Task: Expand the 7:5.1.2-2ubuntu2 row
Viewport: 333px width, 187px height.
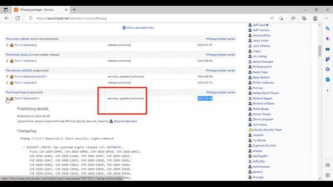Action: coord(7,45)
